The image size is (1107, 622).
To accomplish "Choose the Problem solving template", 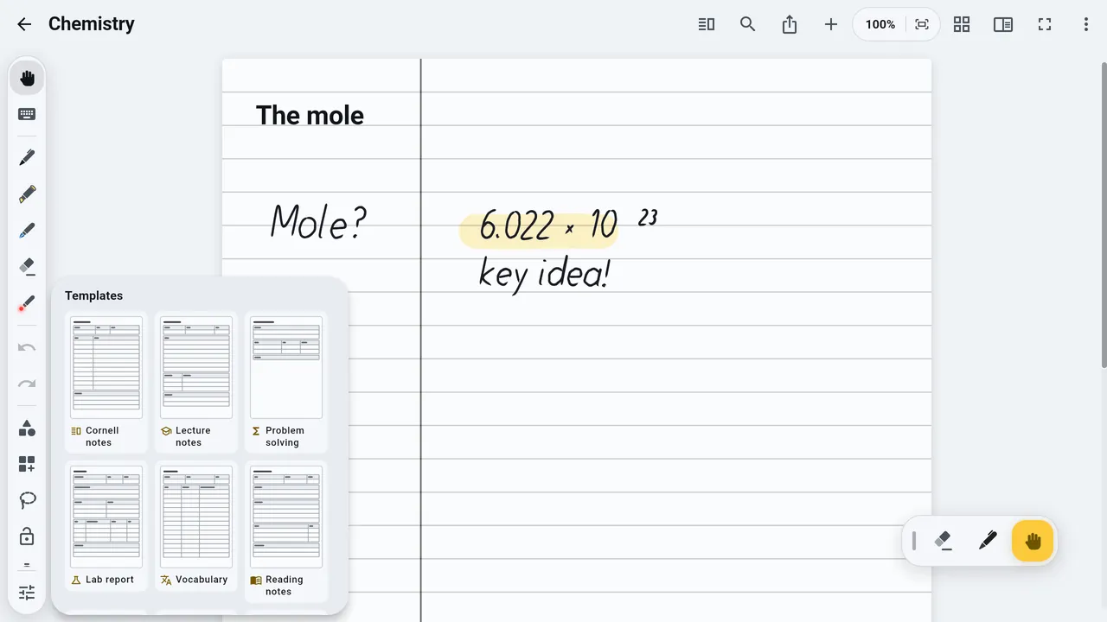I will pos(286,382).
